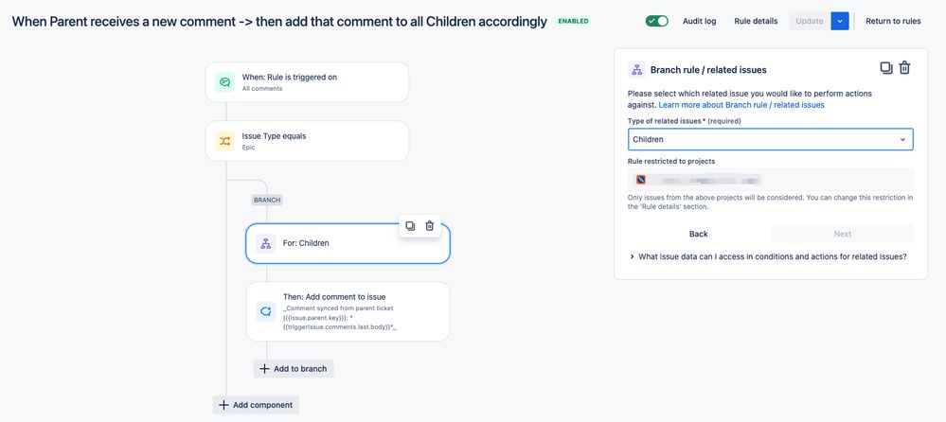Click the Add comment action refresh icon
This screenshot has width=946, height=422.
tap(265, 311)
